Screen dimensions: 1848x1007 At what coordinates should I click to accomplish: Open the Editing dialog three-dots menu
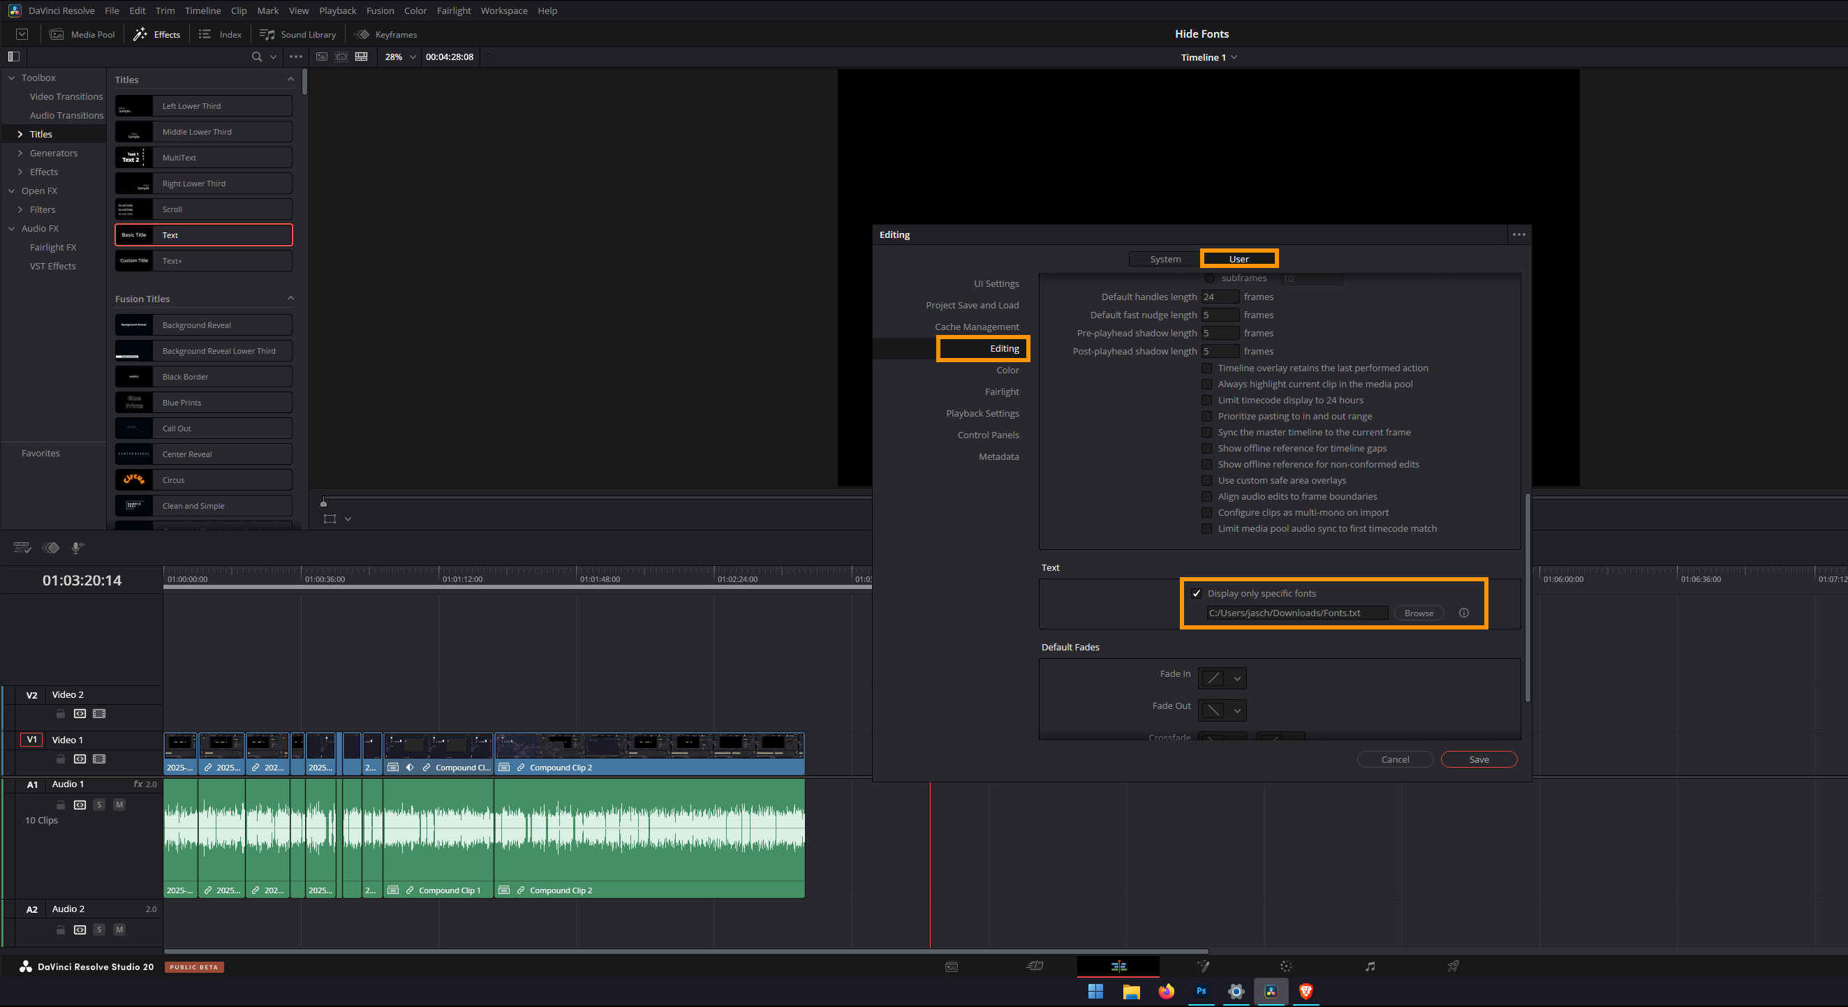(x=1518, y=234)
